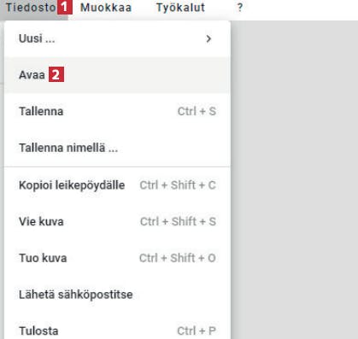
Task: Select Tallenna to save the file
Action: pos(117,111)
